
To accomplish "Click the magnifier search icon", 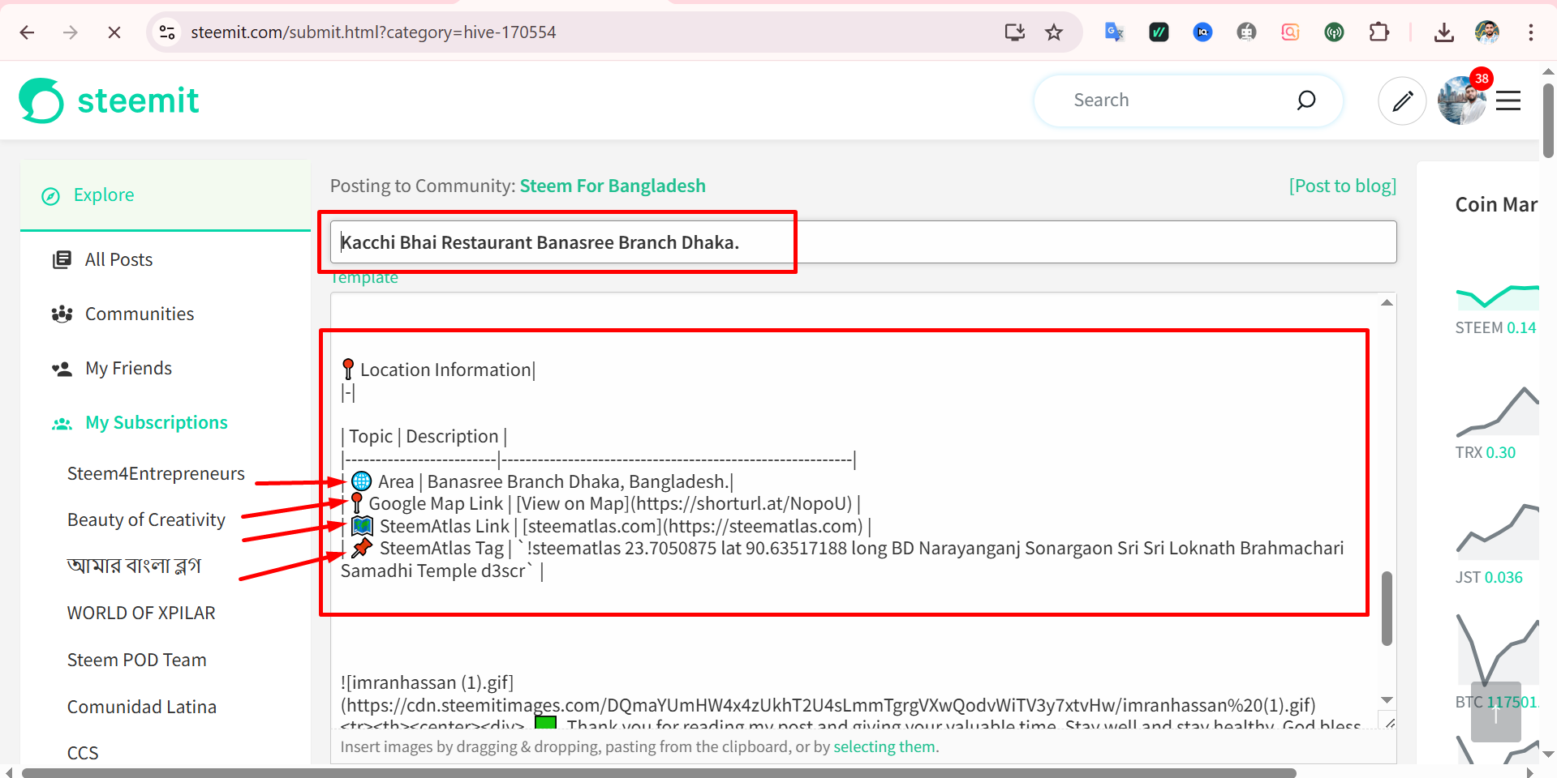I will pyautogui.click(x=1305, y=100).
